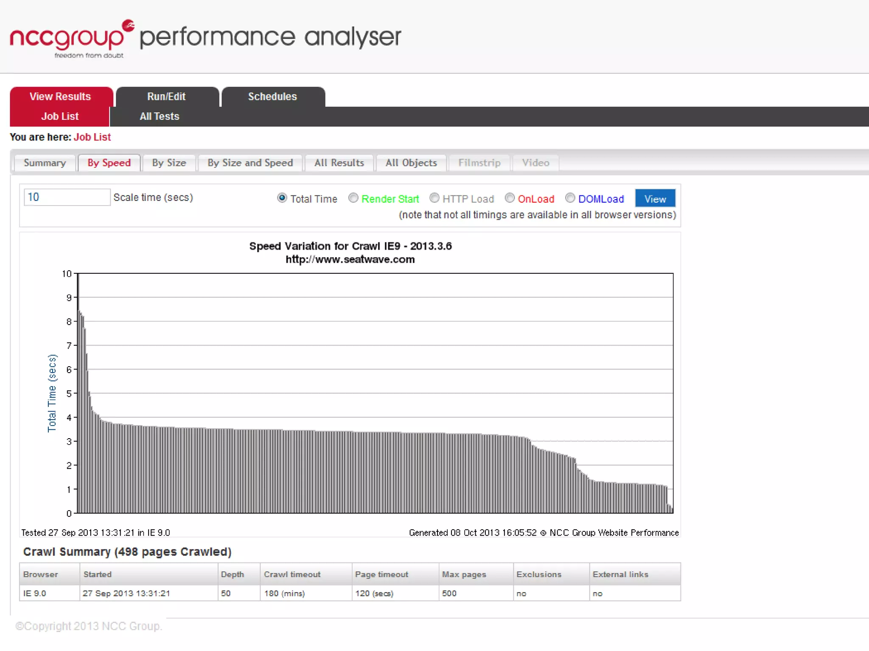This screenshot has width=869, height=651.
Task: Select the Total Time radio button
Action: point(282,198)
